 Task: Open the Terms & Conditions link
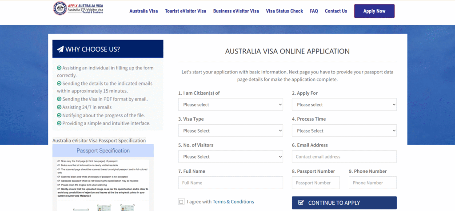pyautogui.click(x=233, y=202)
